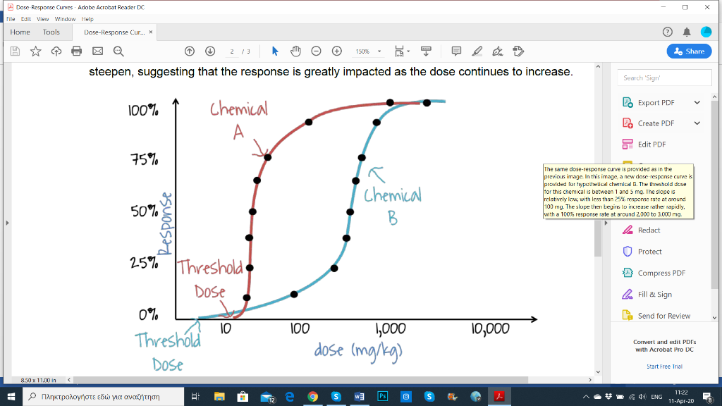Image resolution: width=722 pixels, height=406 pixels.
Task: Enable the Selection tool
Action: click(274, 51)
